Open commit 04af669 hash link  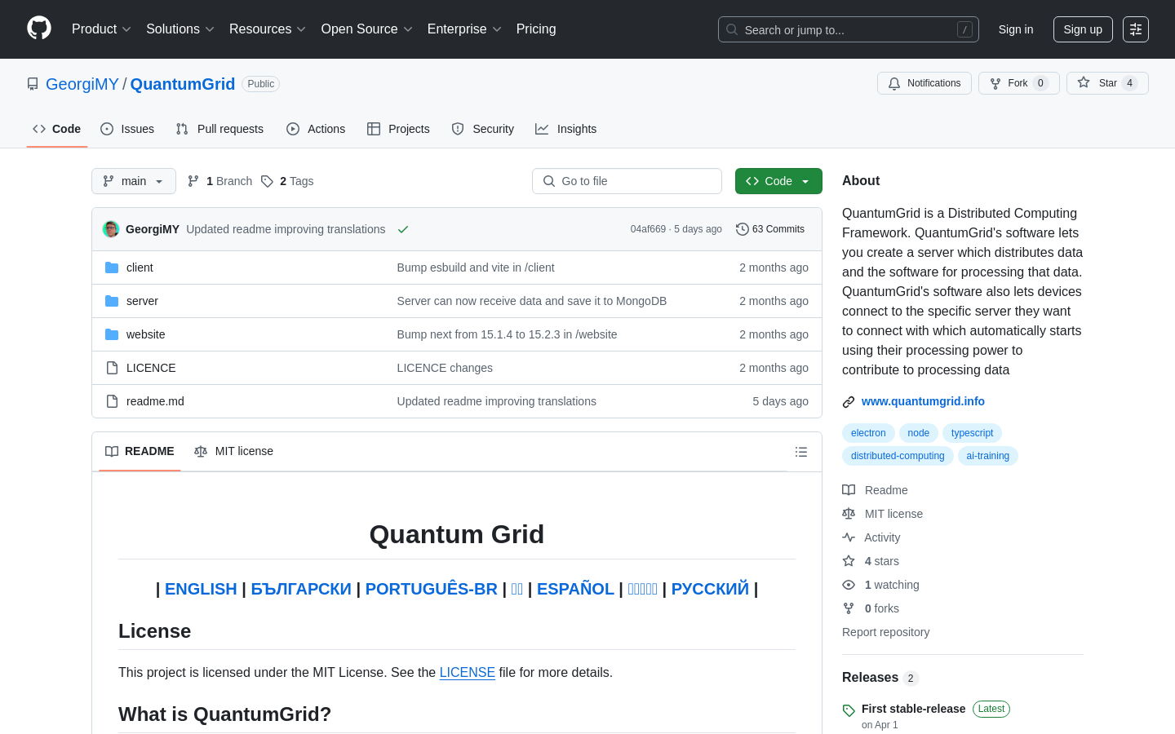[x=648, y=229]
